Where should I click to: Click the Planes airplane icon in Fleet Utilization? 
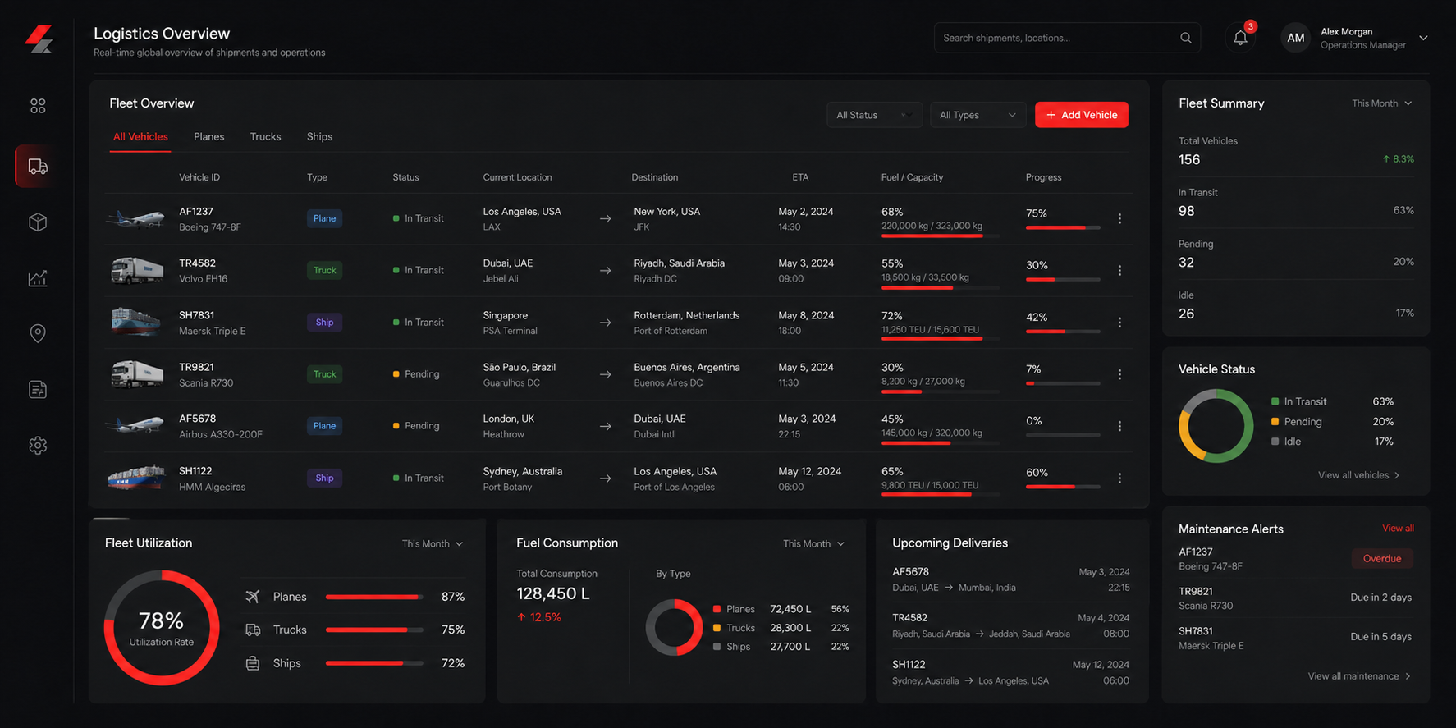pos(253,597)
